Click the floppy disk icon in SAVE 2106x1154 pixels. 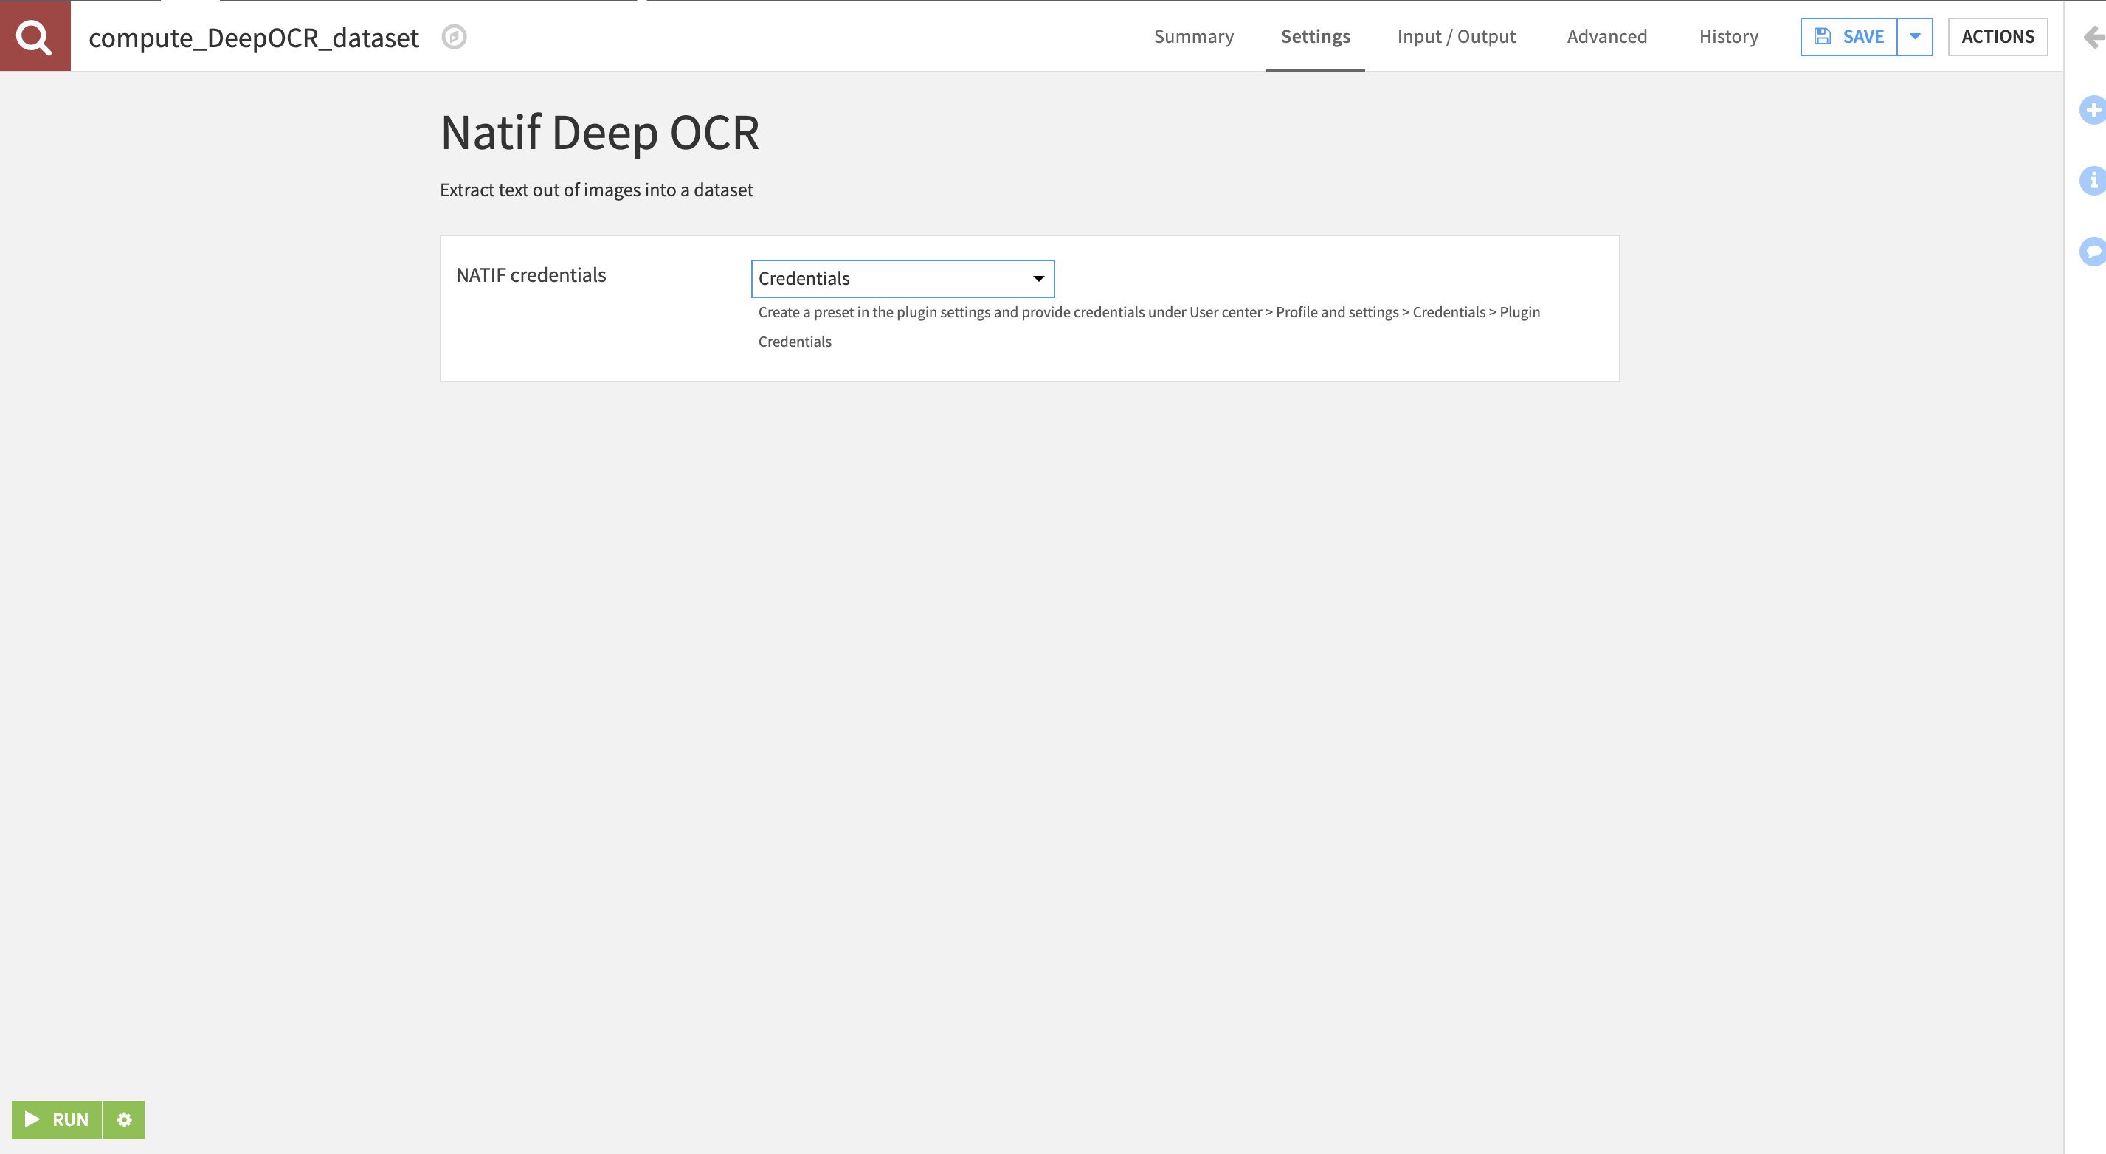coord(1823,36)
